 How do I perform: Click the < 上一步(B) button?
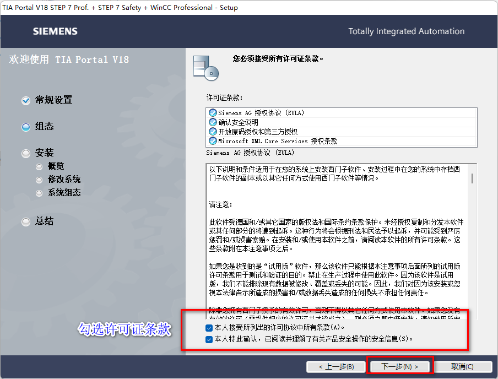[x=337, y=367]
